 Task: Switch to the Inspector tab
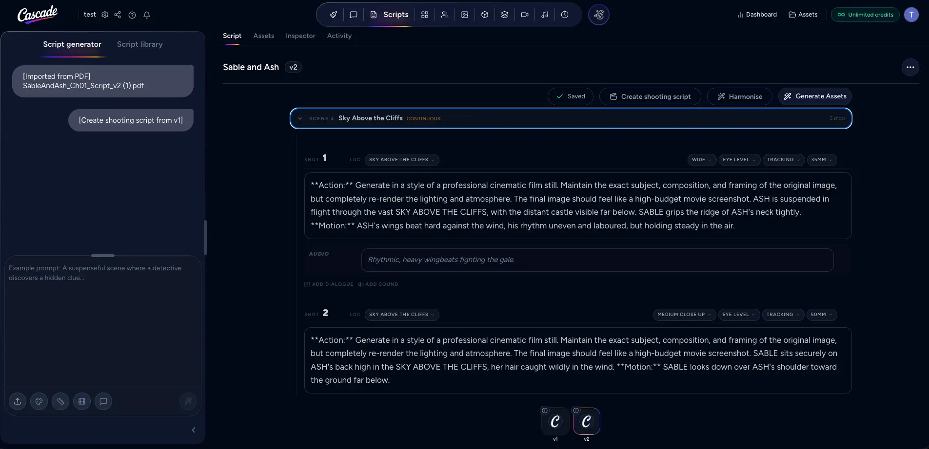300,36
